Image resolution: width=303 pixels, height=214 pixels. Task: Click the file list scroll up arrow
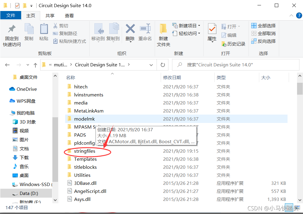coord(300,76)
